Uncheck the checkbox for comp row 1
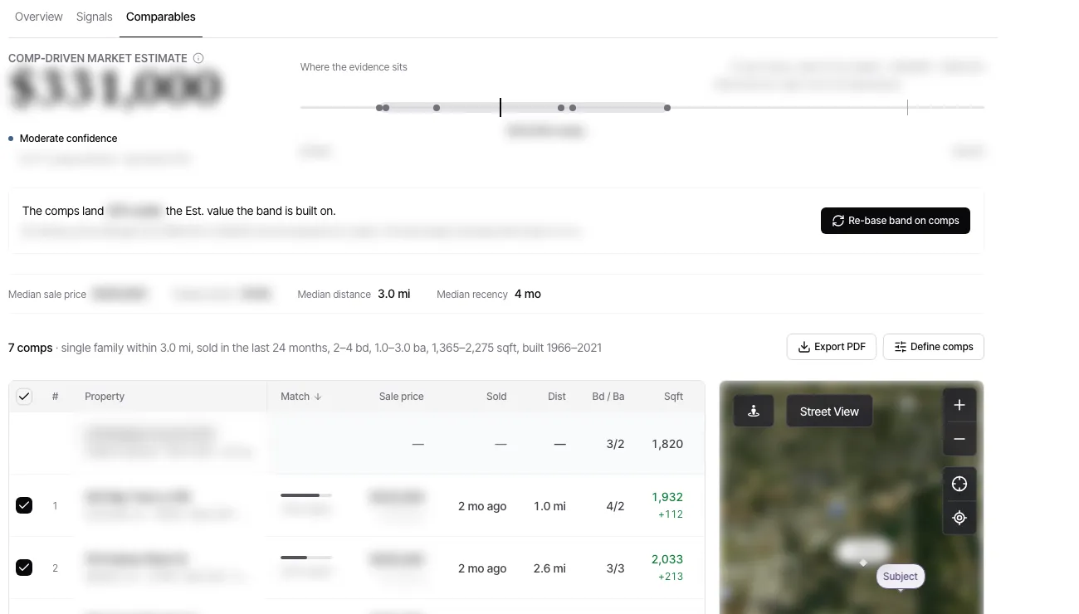Viewport: 1079px width, 614px height. (x=24, y=505)
